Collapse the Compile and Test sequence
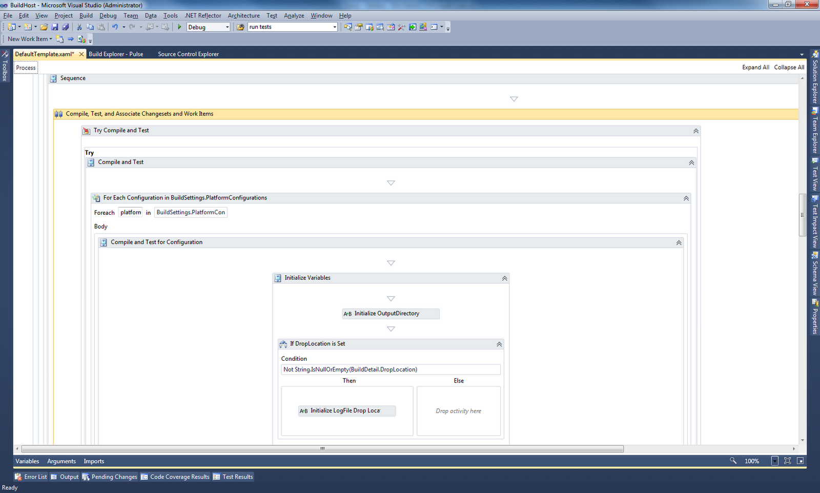 tap(691, 162)
